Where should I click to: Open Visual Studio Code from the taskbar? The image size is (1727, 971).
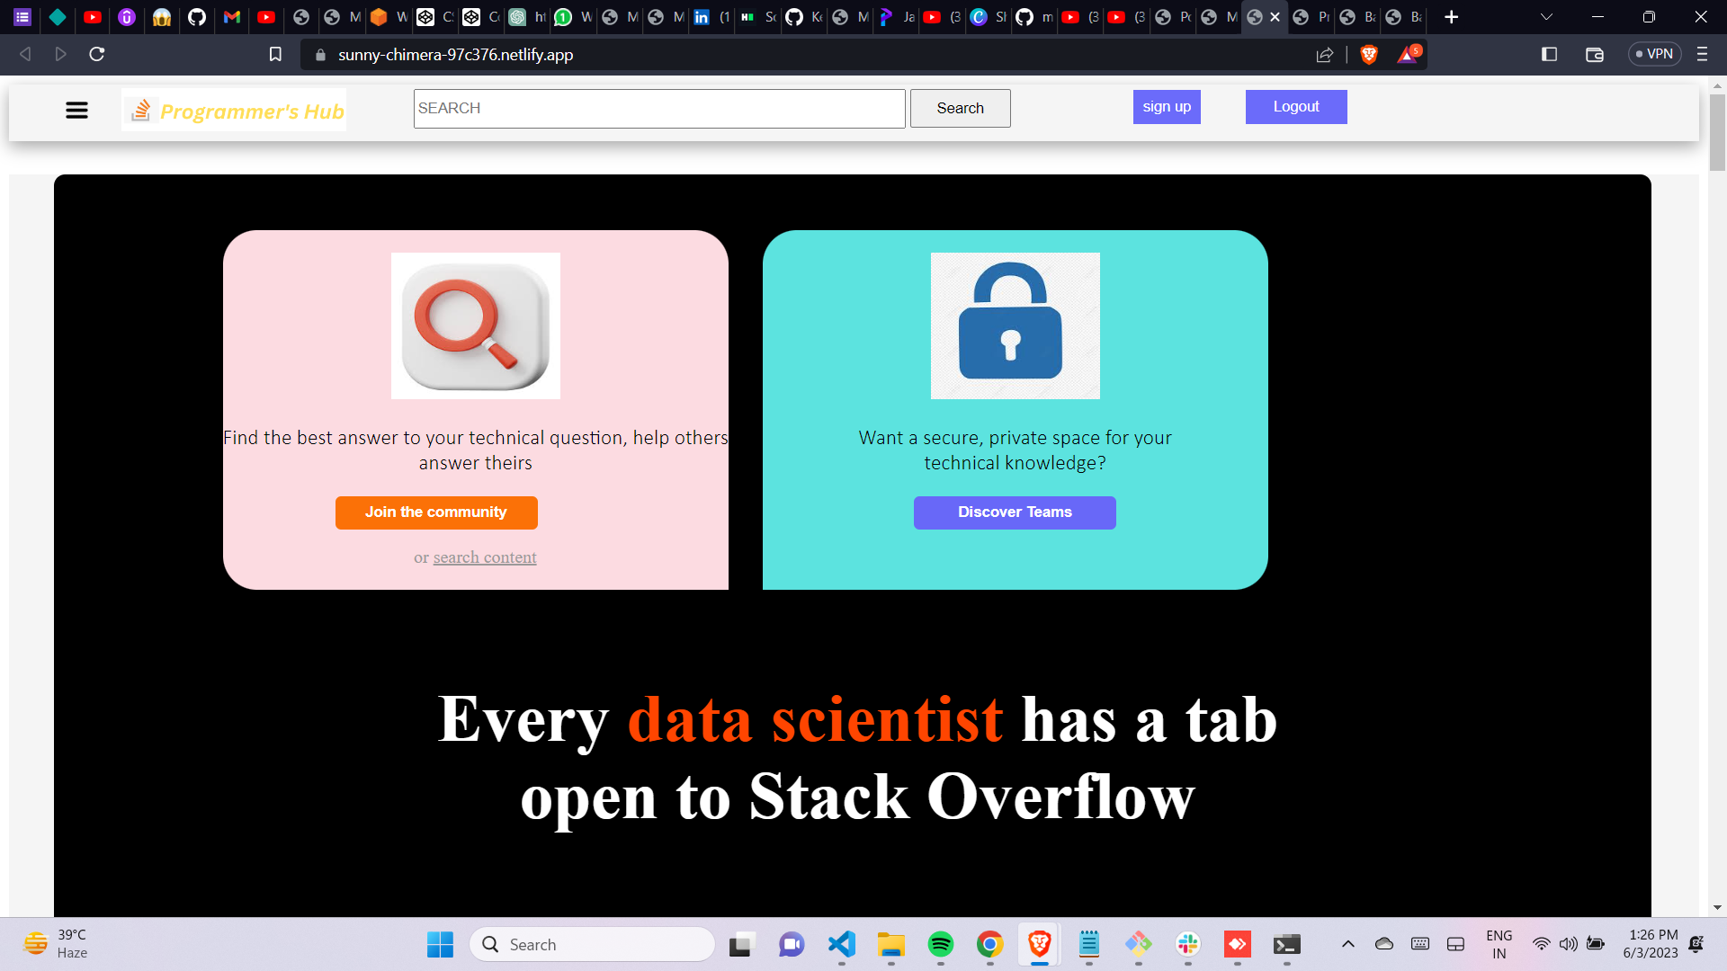[x=841, y=944]
